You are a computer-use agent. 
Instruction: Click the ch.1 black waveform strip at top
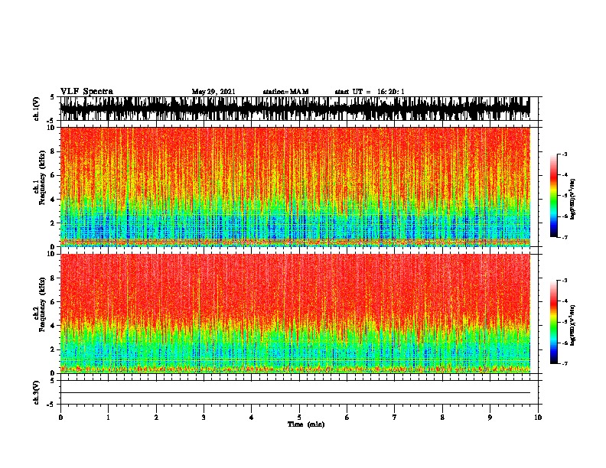click(x=295, y=109)
